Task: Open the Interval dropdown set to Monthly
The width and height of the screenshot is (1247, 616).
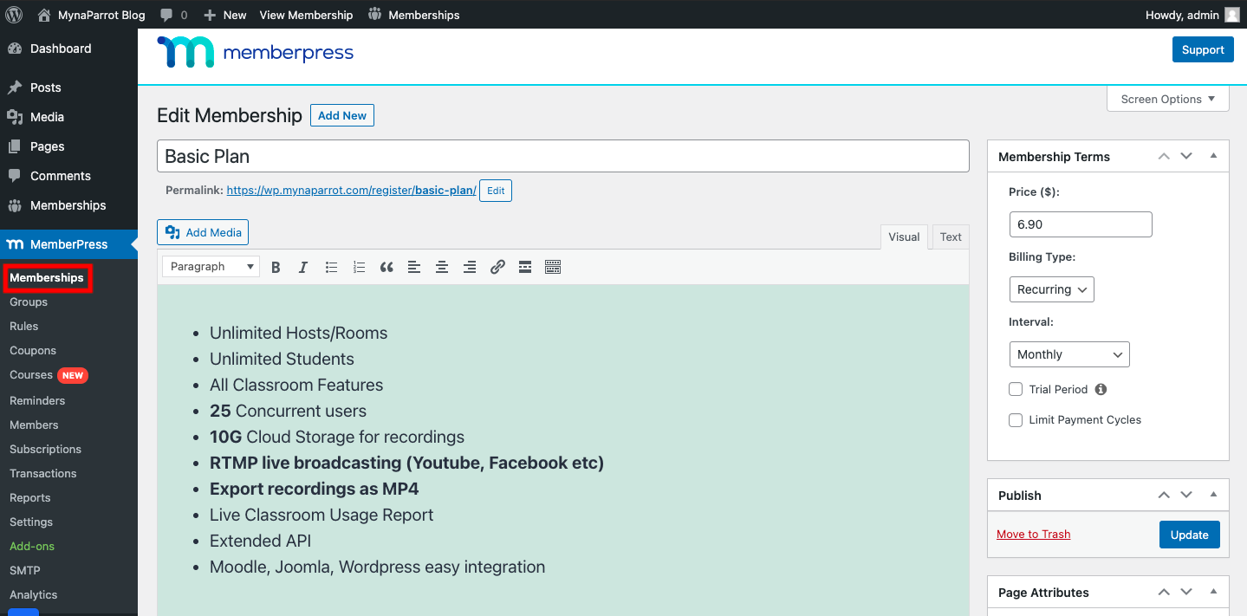Action: (x=1068, y=354)
